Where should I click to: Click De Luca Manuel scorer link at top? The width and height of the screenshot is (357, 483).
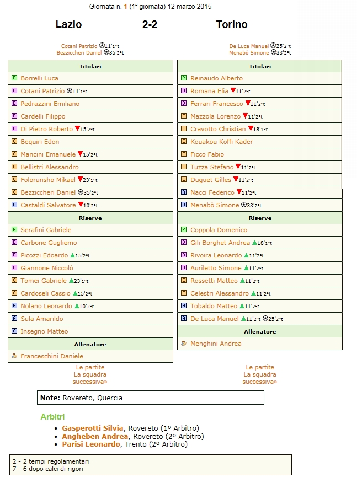[249, 46]
